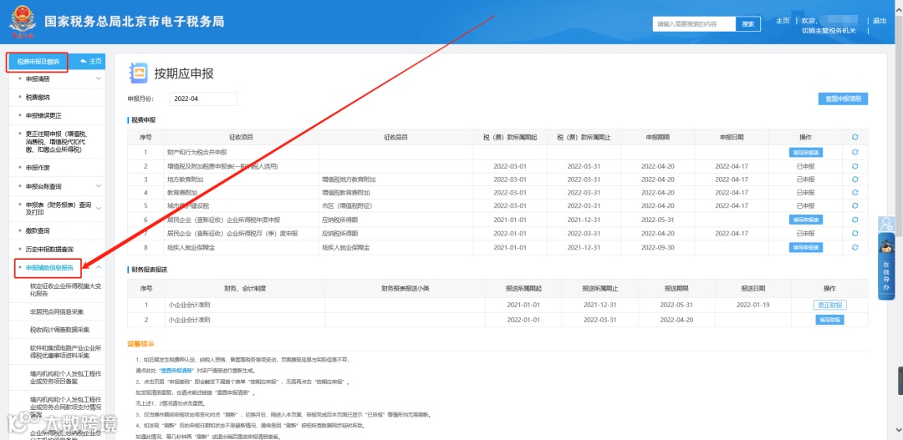Click cell 市区（增值税附征）

click(348, 205)
